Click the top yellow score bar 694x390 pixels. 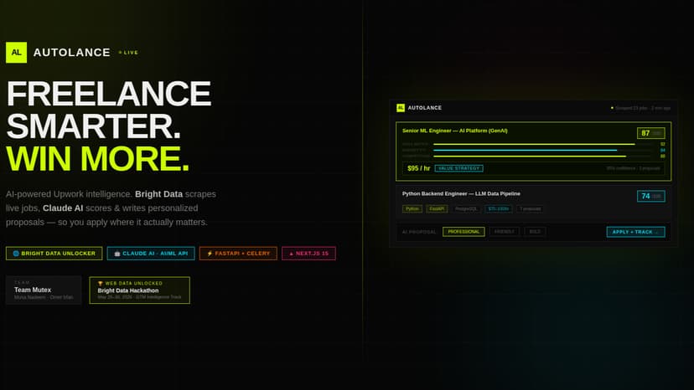point(534,144)
